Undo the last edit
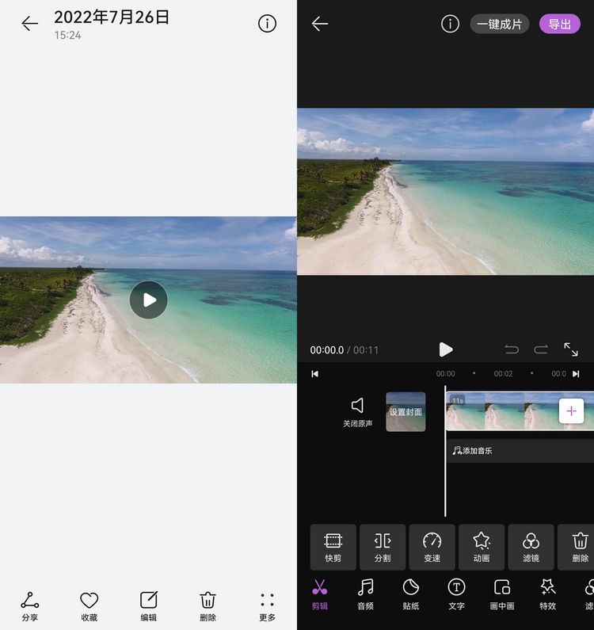 [x=512, y=349]
